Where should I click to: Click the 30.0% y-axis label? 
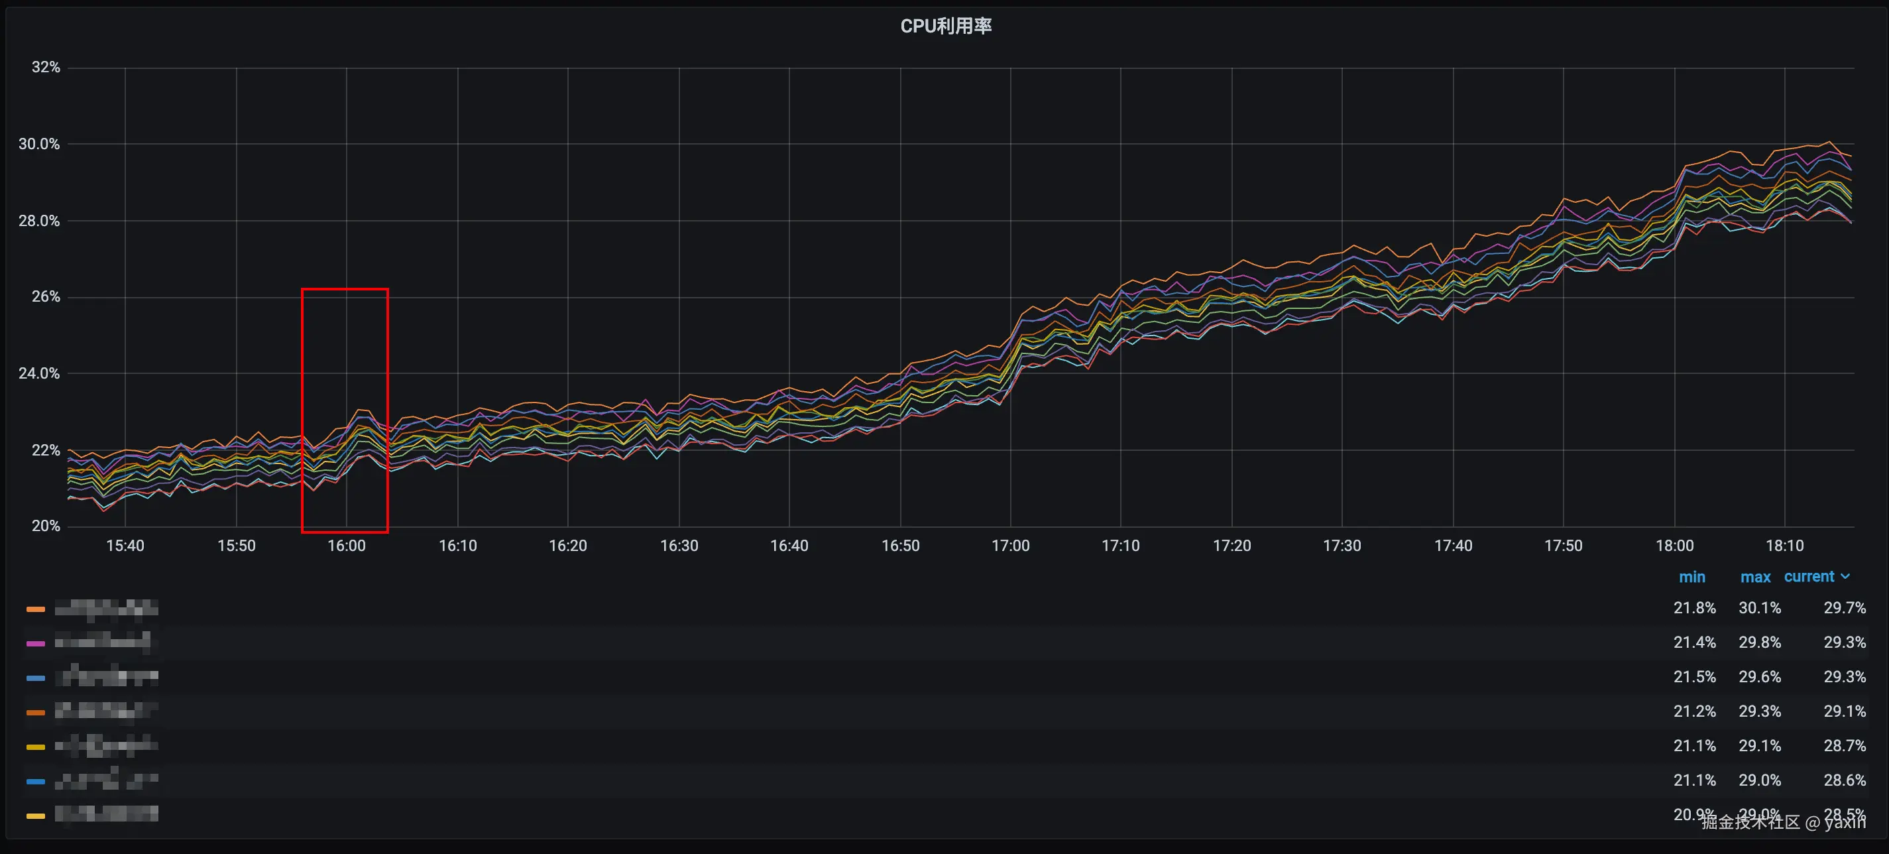(x=39, y=145)
